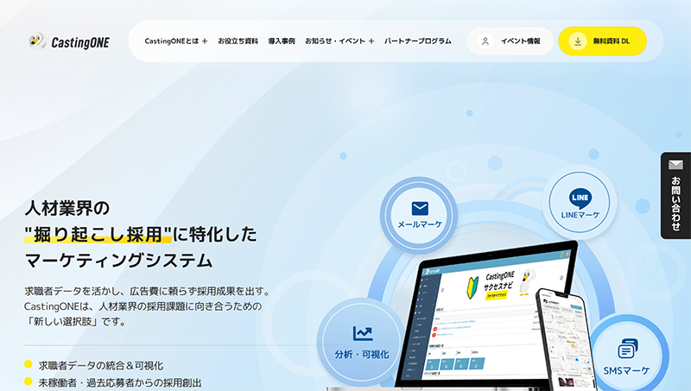Viewport: 691px width, 391px height.
Task: Expand the お知らせ・イベント plus sign
Action: click(371, 41)
